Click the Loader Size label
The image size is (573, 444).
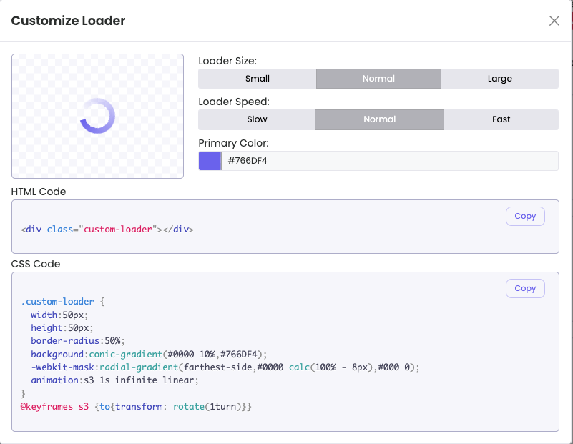(x=227, y=61)
